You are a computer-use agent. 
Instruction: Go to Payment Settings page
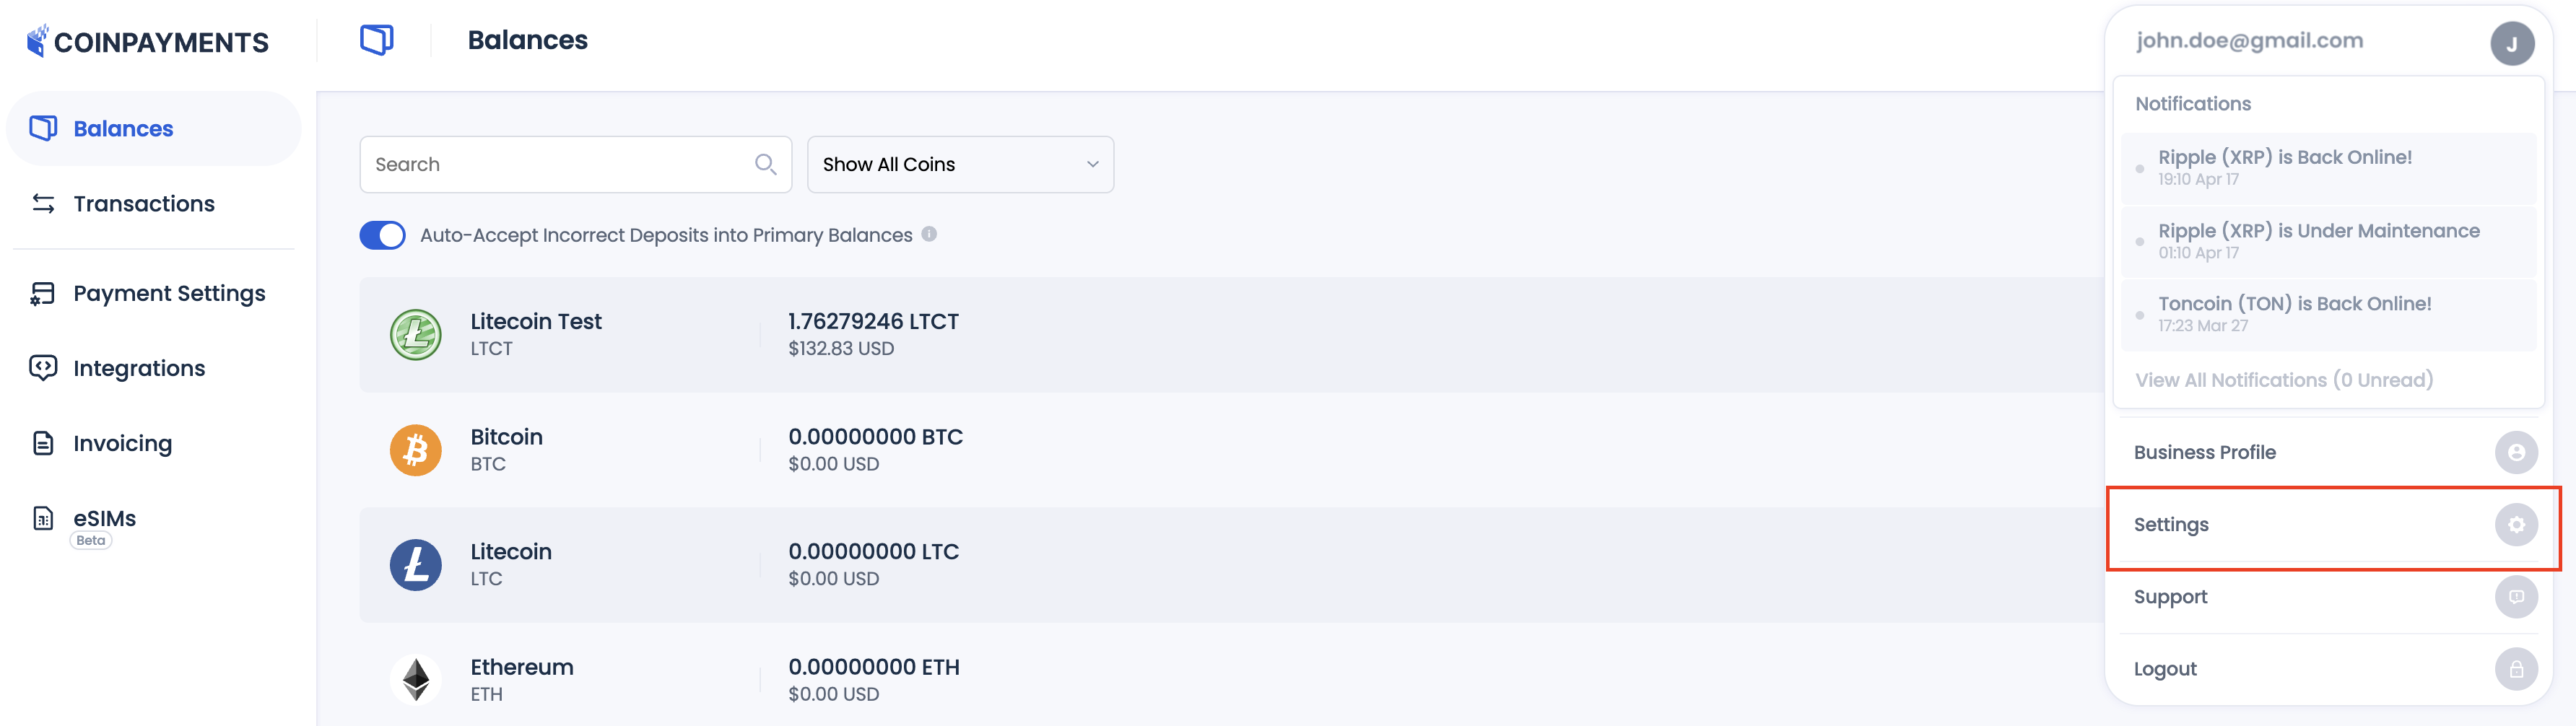[169, 293]
